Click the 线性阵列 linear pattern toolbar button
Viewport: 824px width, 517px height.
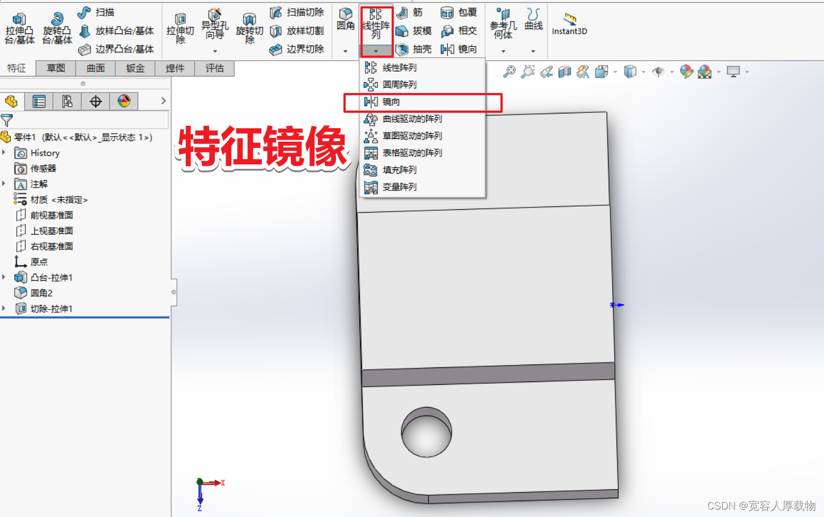[x=376, y=24]
